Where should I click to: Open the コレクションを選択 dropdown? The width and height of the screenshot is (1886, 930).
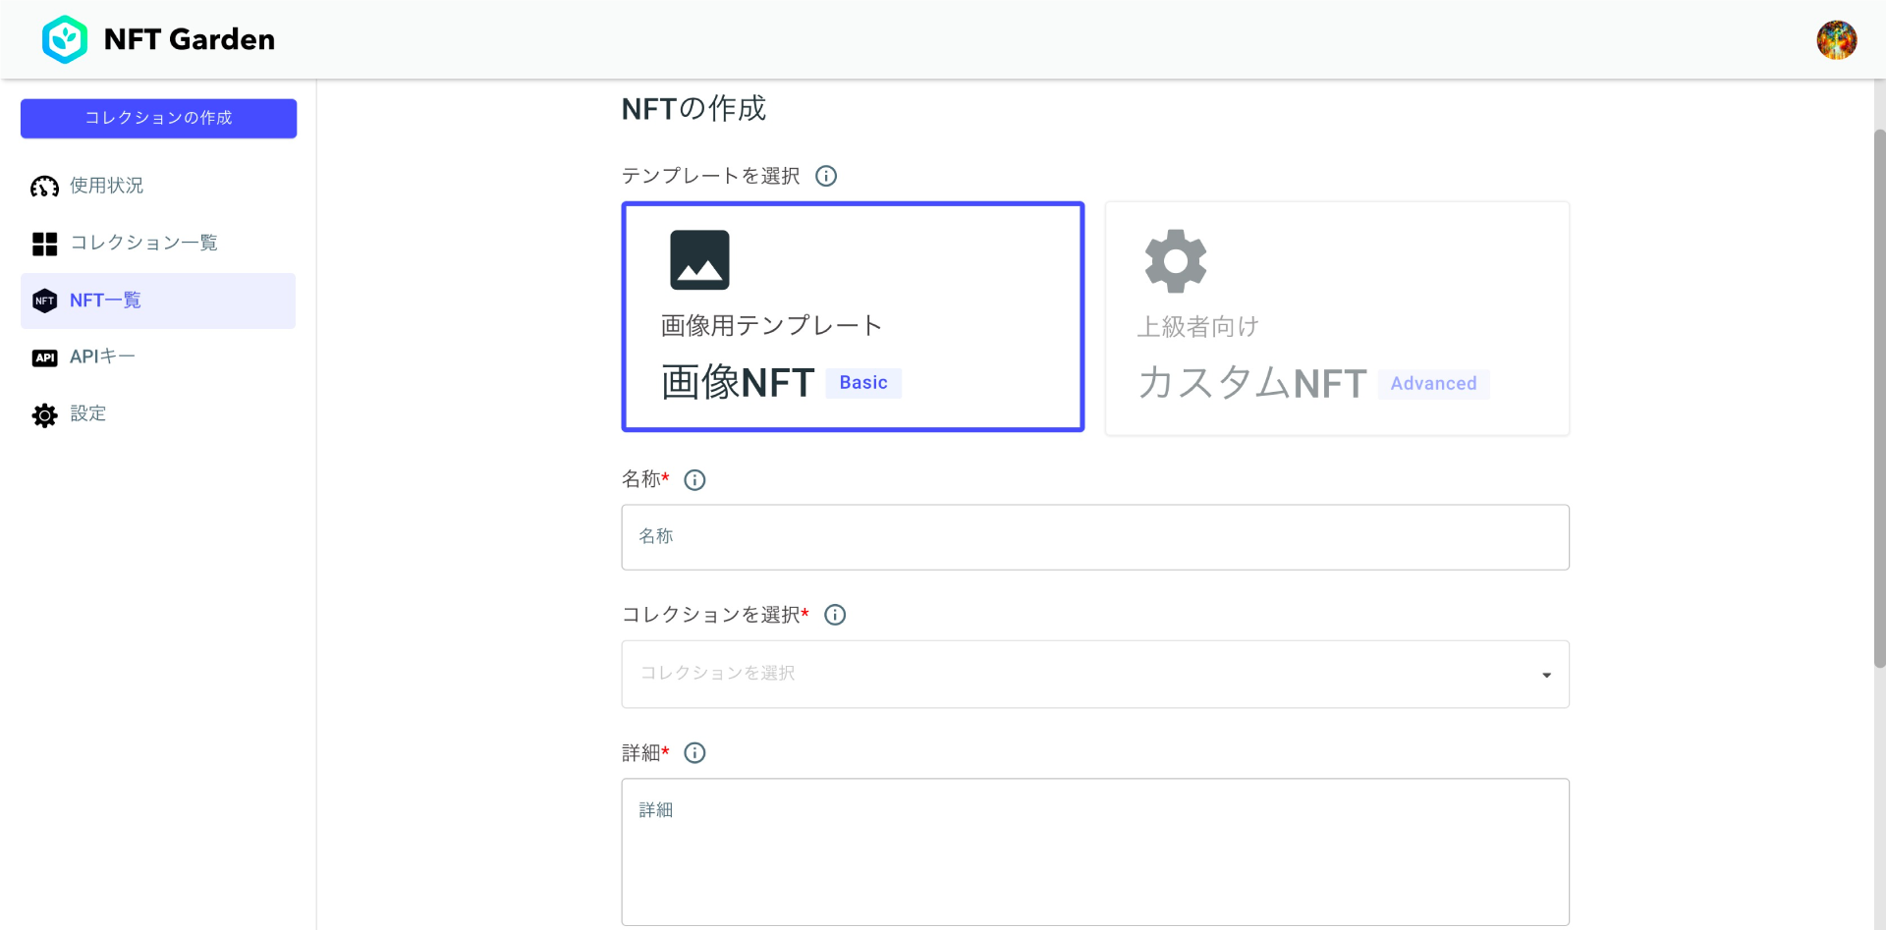1094,674
